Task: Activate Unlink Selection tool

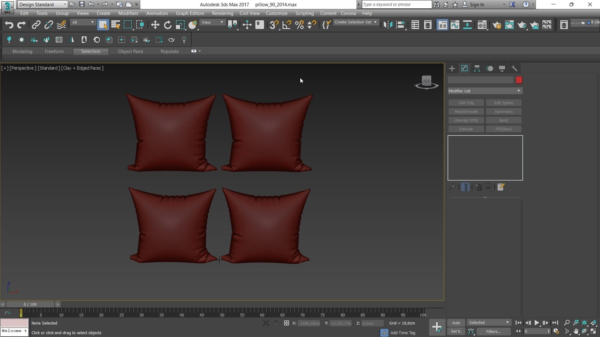Action: pyautogui.click(x=48, y=25)
